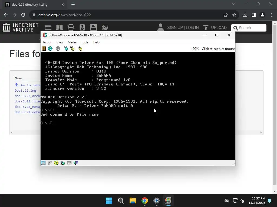Image resolution: width=277 pixels, height=207 pixels.
Task: Reload the archive.org page
Action: [23, 15]
